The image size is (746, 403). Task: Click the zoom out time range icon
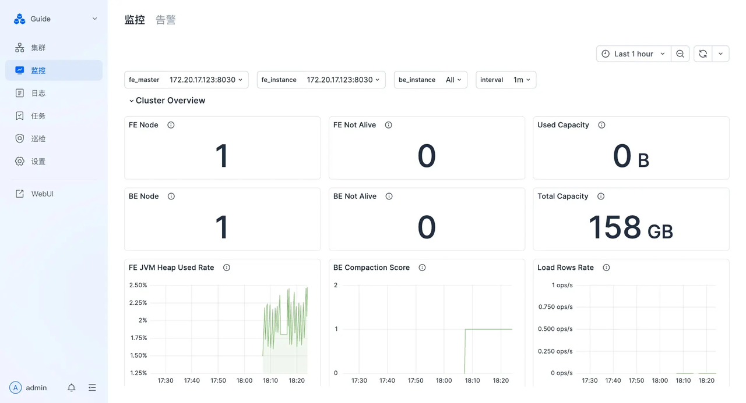(680, 54)
